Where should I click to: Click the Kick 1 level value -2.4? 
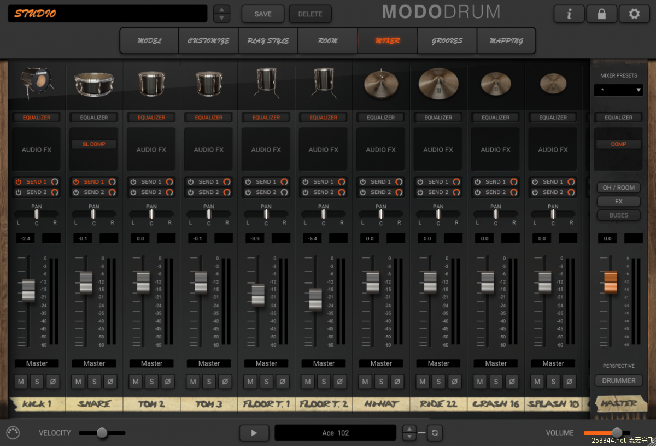point(24,238)
